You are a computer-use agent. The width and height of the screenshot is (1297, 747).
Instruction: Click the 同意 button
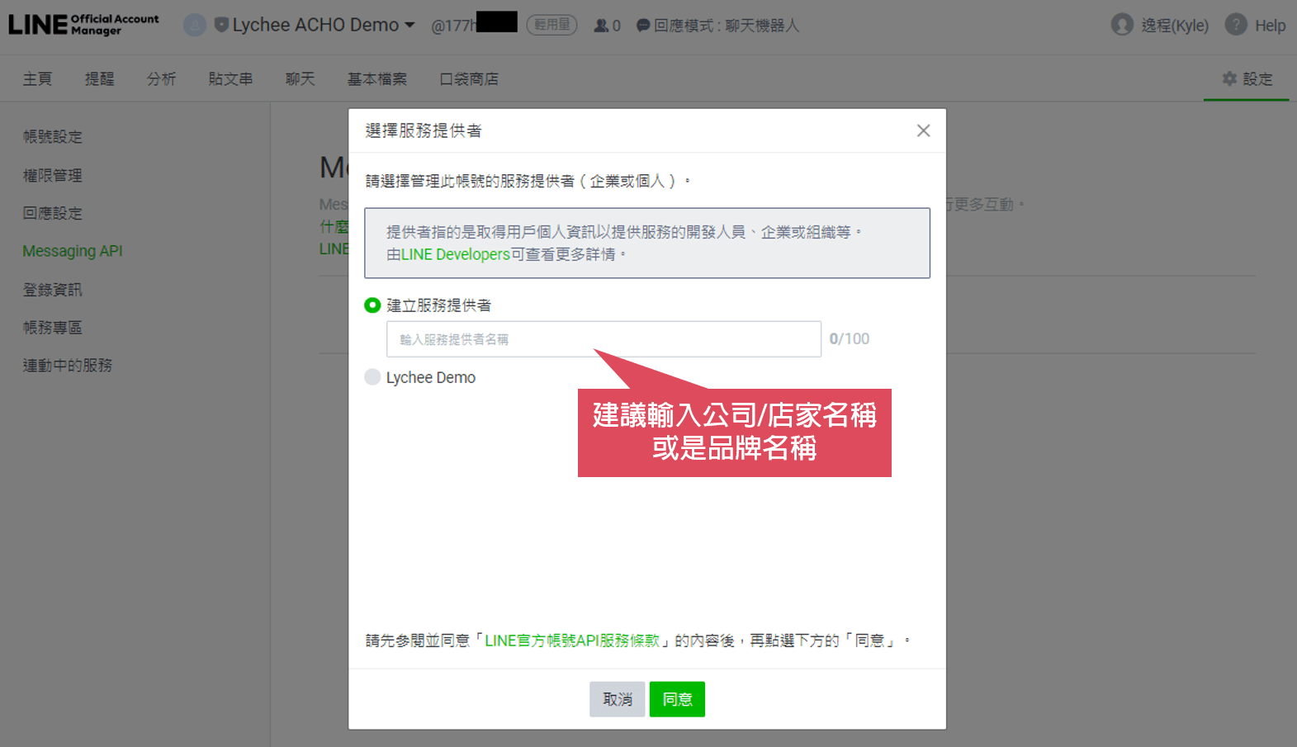677,699
